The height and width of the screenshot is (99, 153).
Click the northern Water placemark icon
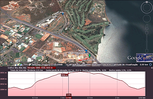pyautogui.click(x=63, y=14)
